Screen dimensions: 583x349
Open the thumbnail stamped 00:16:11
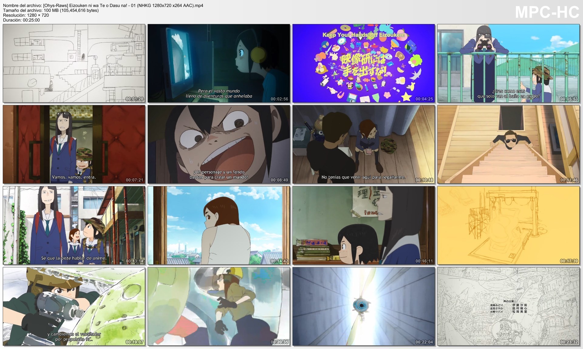point(363,225)
